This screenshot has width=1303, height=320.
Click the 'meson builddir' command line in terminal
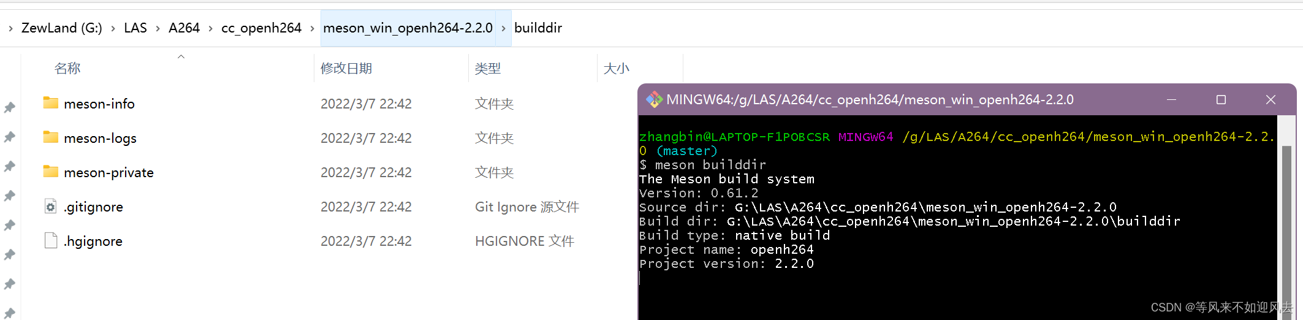pyautogui.click(x=702, y=164)
